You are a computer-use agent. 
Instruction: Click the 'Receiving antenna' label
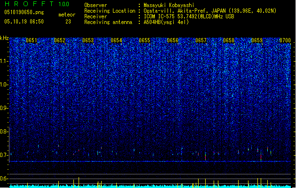point(108,22)
